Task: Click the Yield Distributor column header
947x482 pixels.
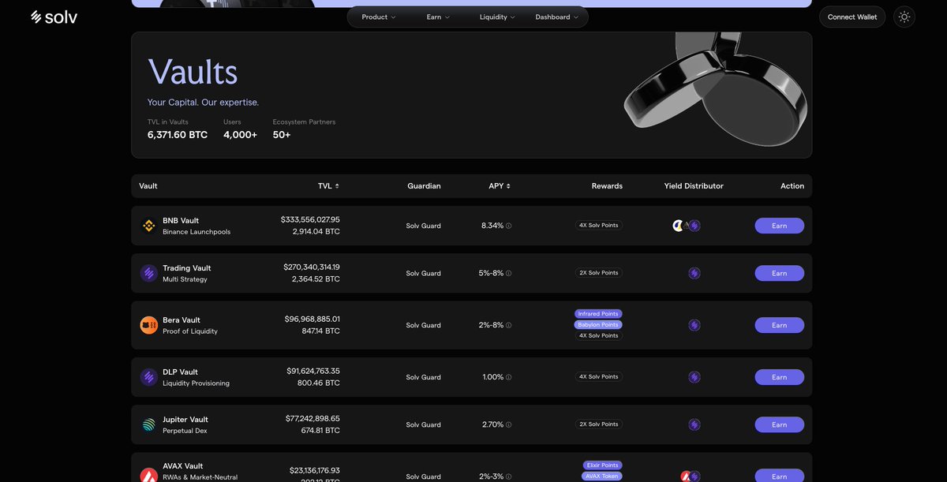Action: 694,186
